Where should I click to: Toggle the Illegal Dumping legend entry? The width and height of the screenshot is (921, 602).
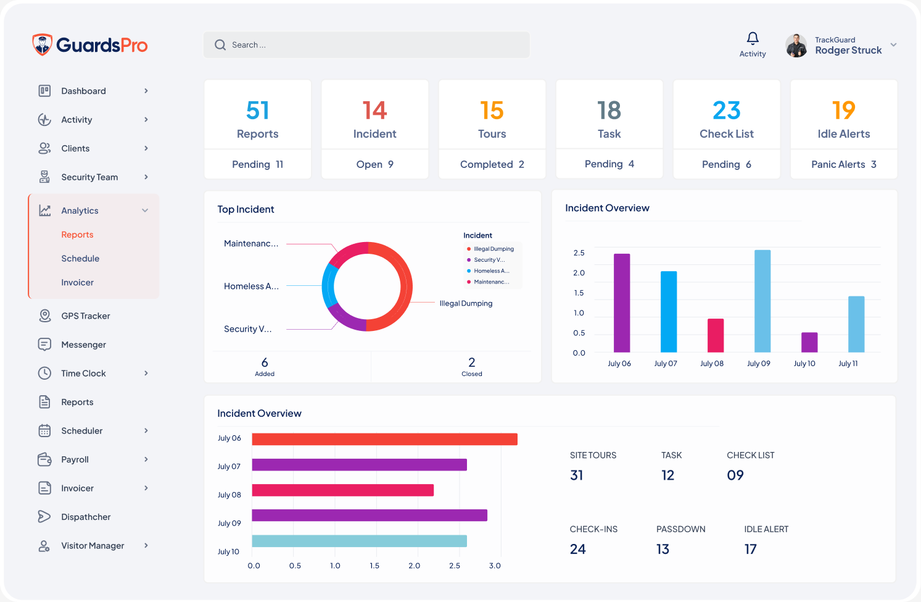pyautogui.click(x=493, y=249)
